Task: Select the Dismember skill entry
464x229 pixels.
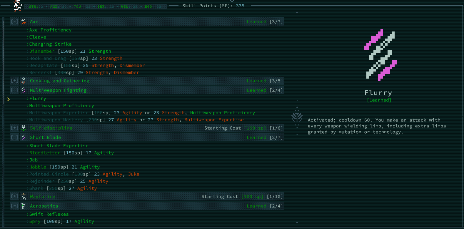Action: [x=42, y=51]
